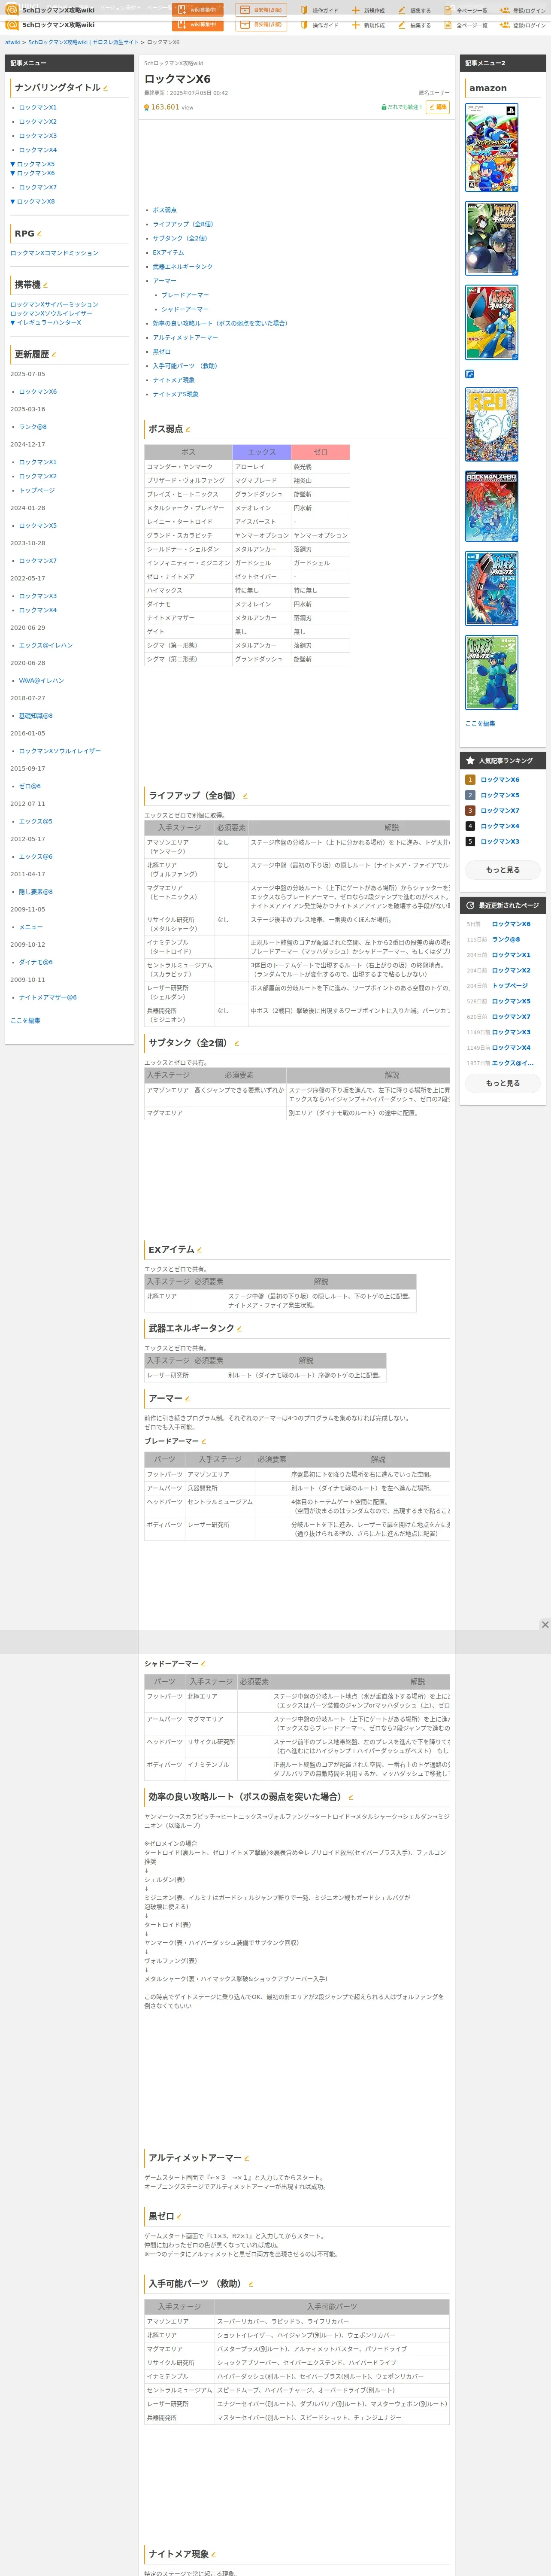This screenshot has width=551, height=2576.
Task: Expand ▼ロックマンX6 in the left menu
Action: [x=33, y=173]
